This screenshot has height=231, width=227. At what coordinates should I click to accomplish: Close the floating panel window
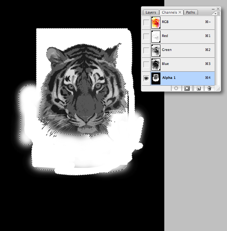click(x=218, y=9)
